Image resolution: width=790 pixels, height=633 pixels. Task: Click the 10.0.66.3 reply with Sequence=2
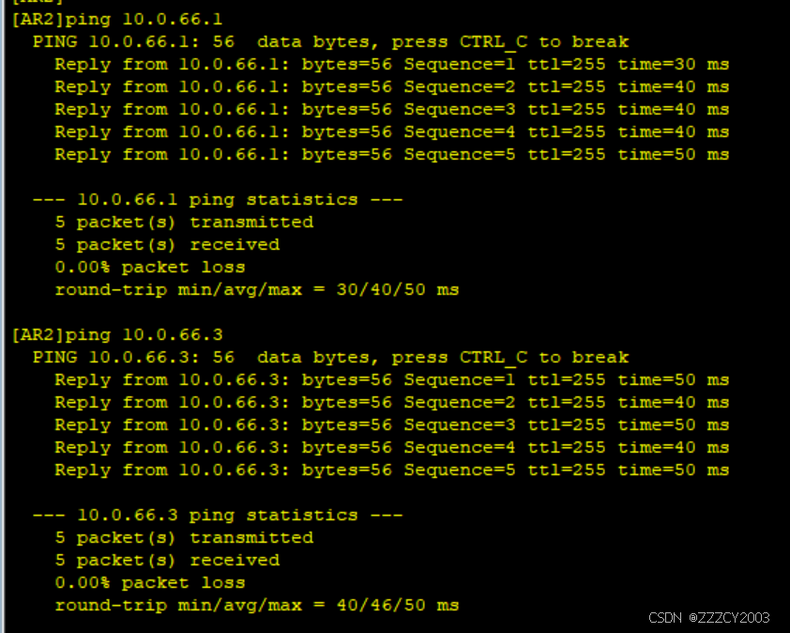point(391,402)
